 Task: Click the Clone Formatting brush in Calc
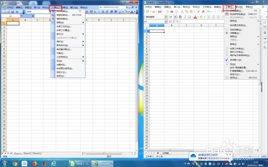tap(198, 11)
